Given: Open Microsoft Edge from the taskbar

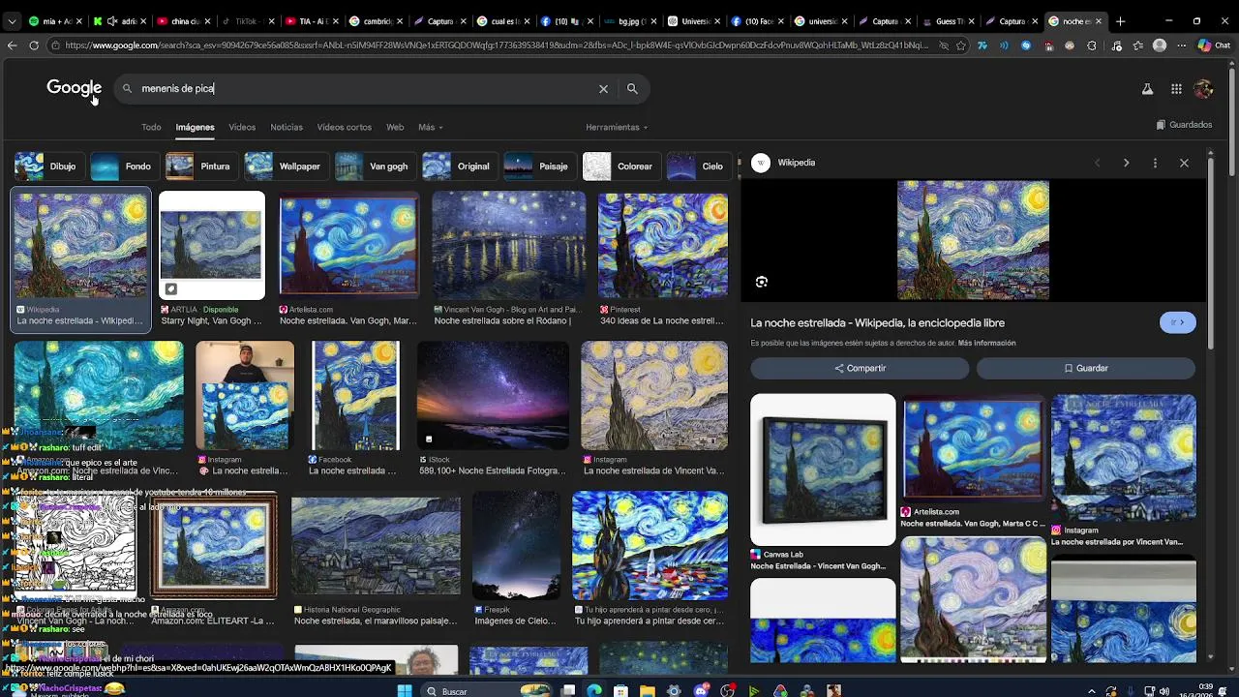Looking at the screenshot, I should (594, 690).
